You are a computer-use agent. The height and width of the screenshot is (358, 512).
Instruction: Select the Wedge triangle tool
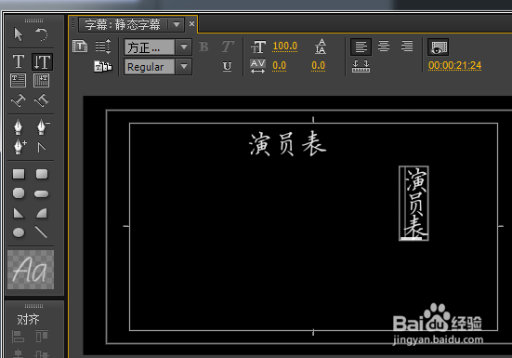tap(19, 213)
